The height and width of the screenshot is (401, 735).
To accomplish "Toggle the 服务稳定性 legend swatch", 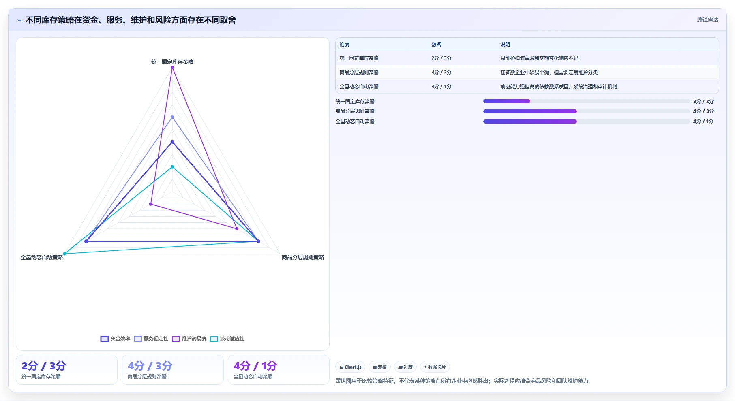I will [138, 339].
